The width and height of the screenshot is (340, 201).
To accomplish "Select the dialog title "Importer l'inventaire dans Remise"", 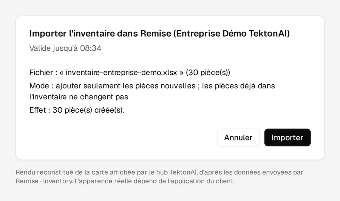I will (x=100, y=34).
